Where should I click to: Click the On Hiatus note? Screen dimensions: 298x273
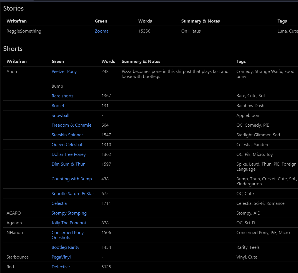(191, 31)
